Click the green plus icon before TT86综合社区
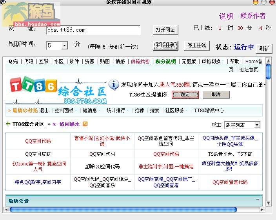276x220 pixels. pyautogui.click(x=8, y=124)
